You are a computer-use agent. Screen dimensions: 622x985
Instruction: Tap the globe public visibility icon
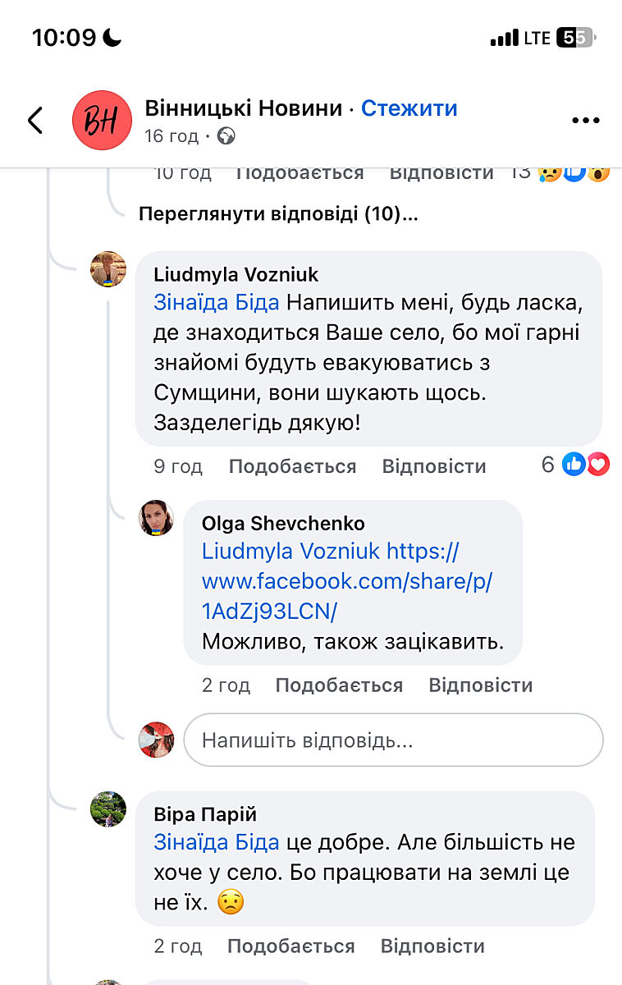click(226, 136)
